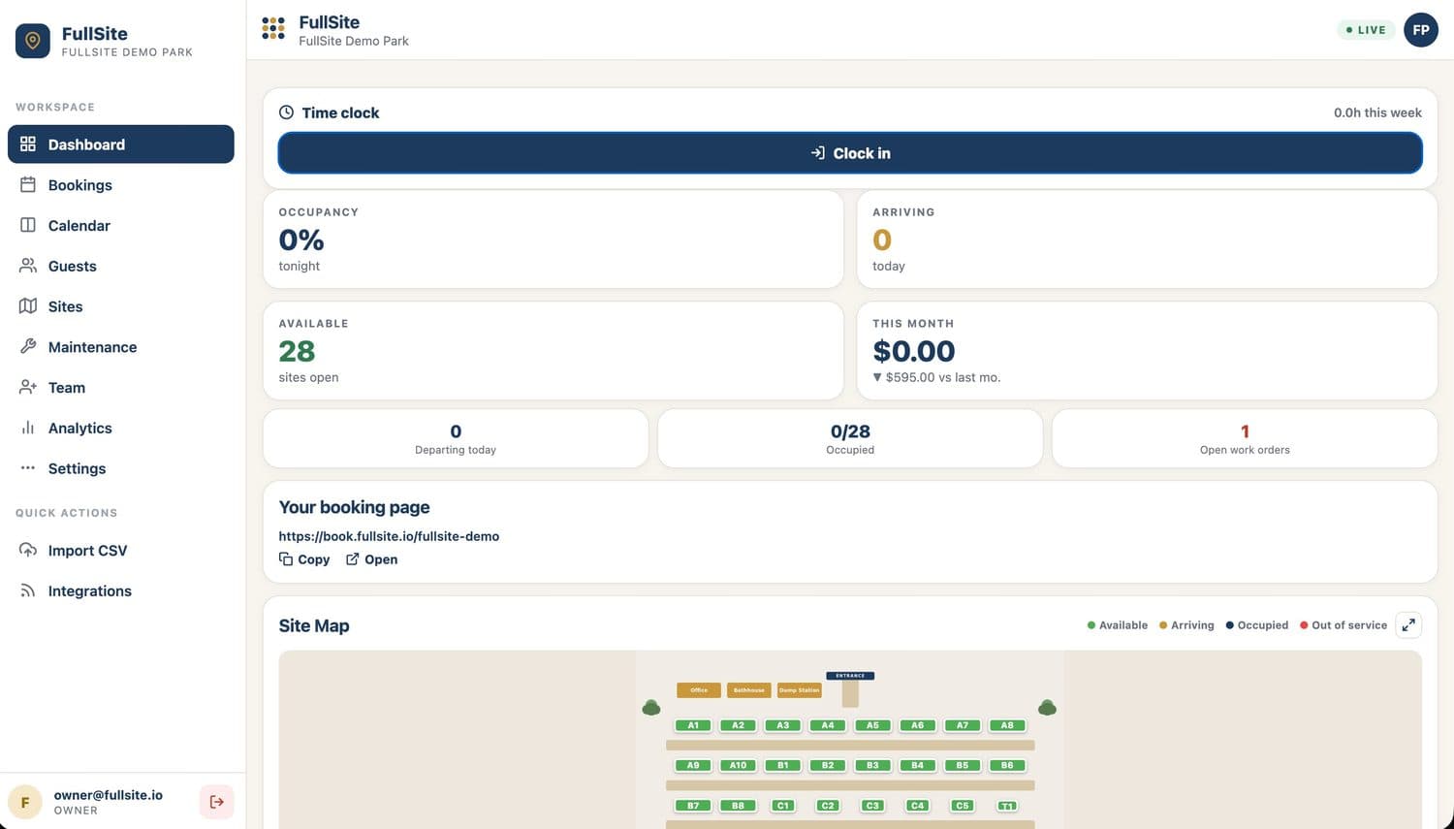Screen dimensions: 1454x829
Task: Go to Bookings in the sidebar
Action: pos(120,185)
